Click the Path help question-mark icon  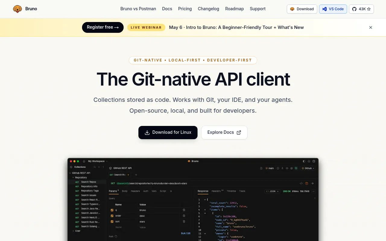(116, 236)
